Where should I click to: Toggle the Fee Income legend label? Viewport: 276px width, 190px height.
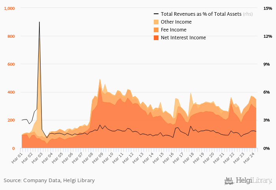(173, 30)
